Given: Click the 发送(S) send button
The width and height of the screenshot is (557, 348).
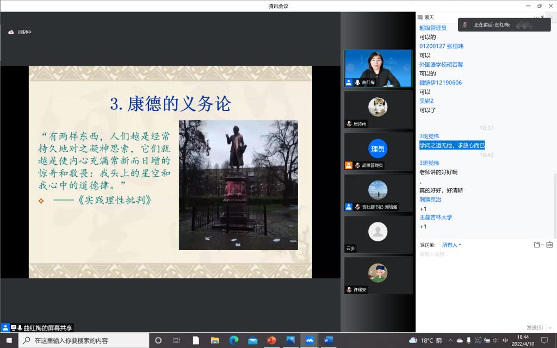Looking at the screenshot, I should click(534, 327).
